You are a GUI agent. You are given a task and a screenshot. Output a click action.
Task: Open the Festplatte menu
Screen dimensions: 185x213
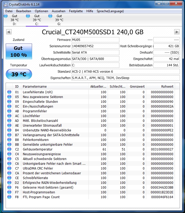pyautogui.click(x=76, y=11)
